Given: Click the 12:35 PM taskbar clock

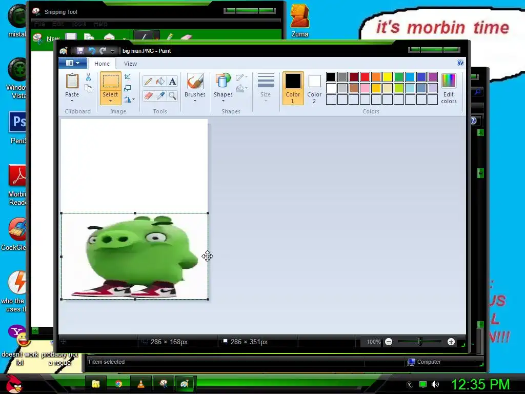Looking at the screenshot, I should pos(480,384).
